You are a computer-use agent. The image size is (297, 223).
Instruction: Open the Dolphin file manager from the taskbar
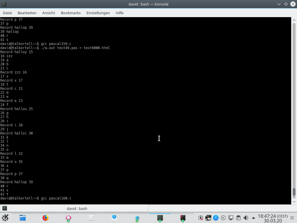pyautogui.click(x=22, y=218)
